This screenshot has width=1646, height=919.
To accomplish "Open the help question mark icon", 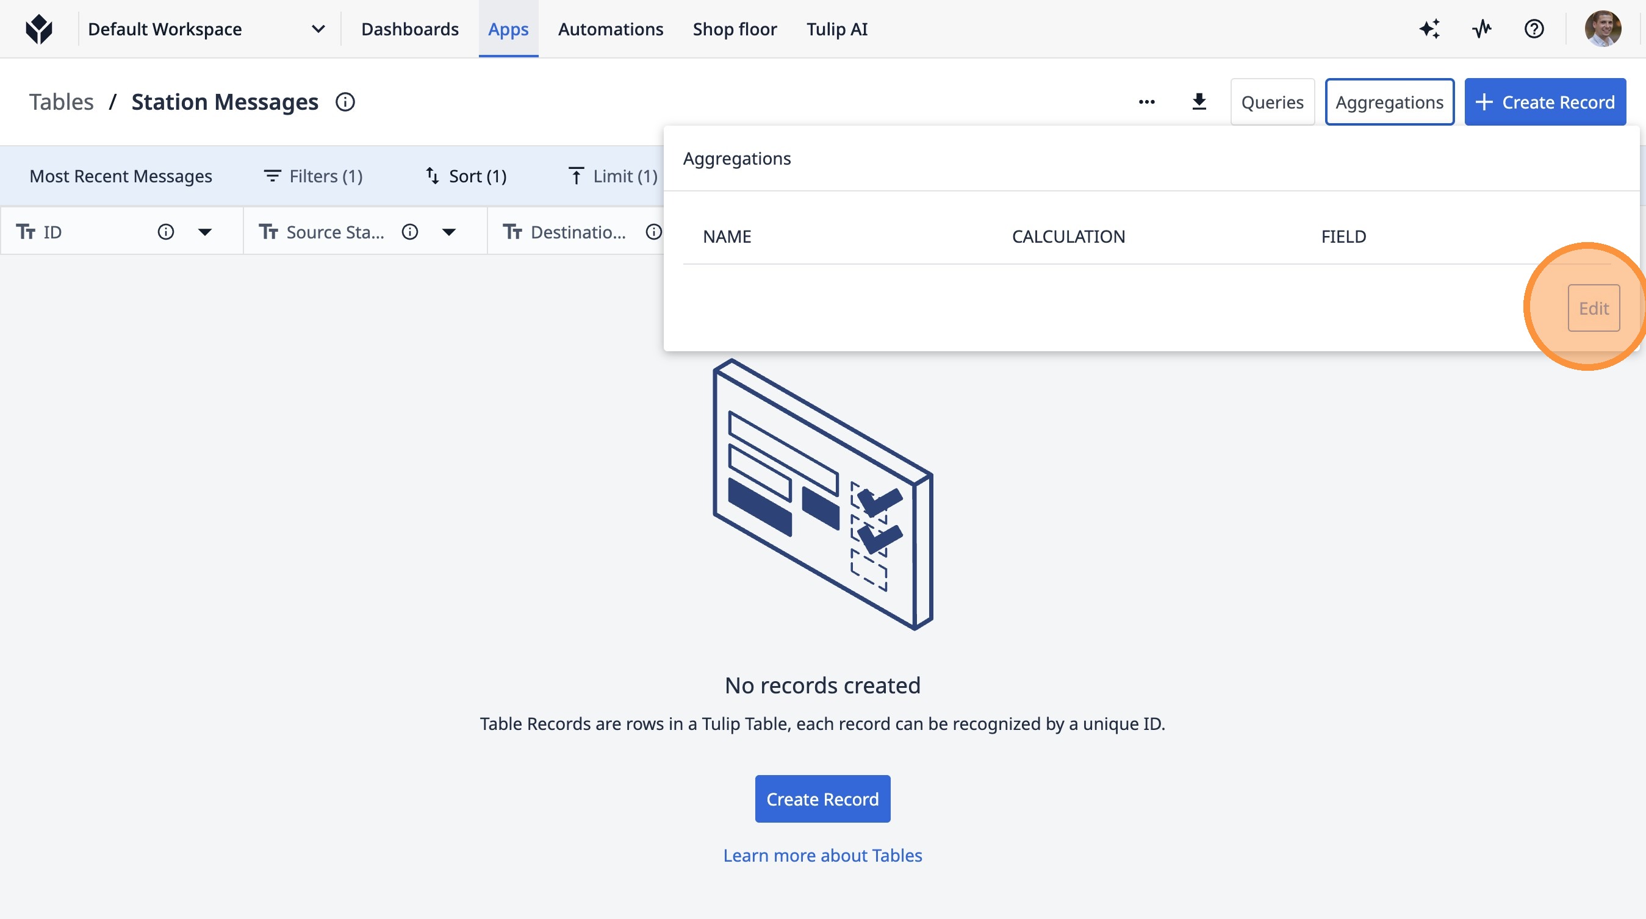I will point(1534,29).
